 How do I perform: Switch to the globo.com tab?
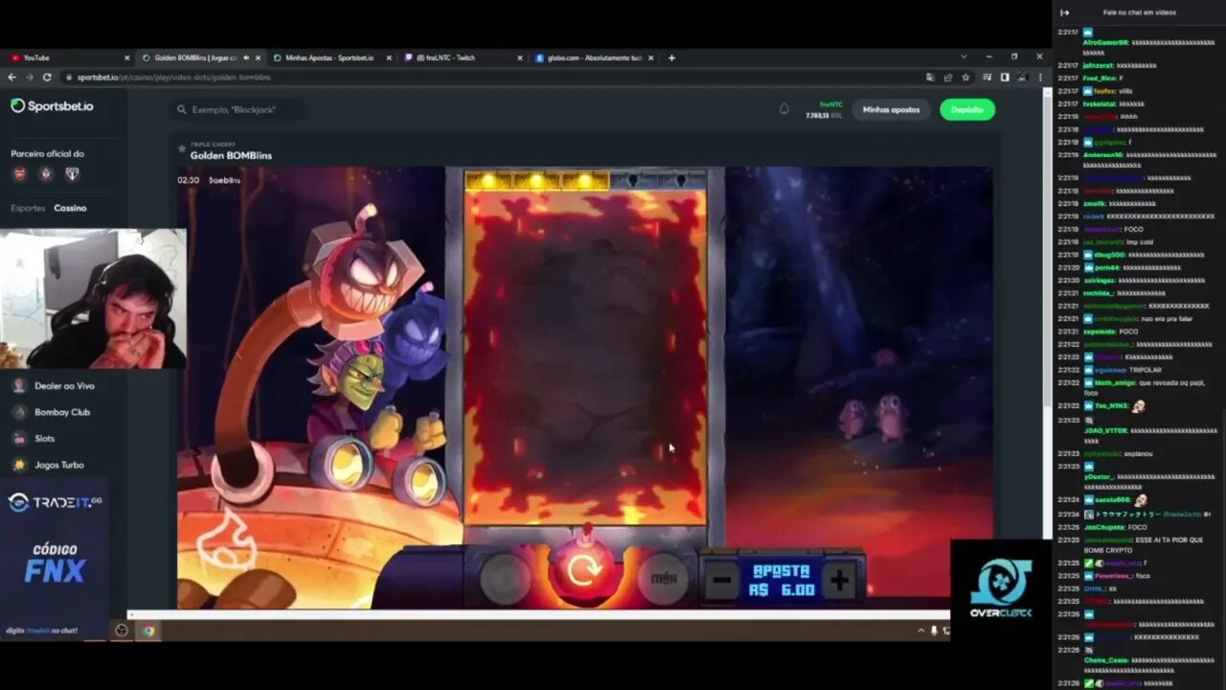[x=594, y=57]
